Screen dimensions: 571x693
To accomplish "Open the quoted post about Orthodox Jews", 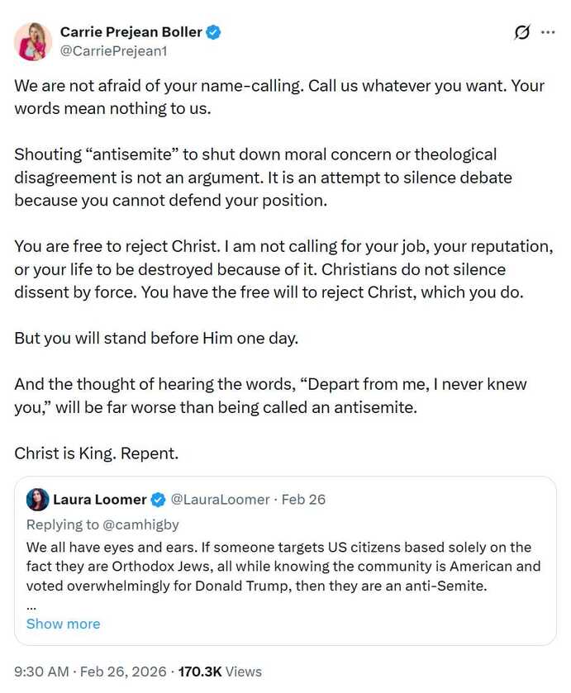I will pyautogui.click(x=283, y=566).
